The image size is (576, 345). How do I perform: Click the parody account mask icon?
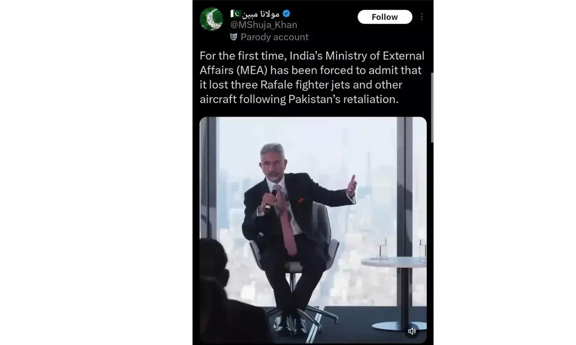pos(233,37)
